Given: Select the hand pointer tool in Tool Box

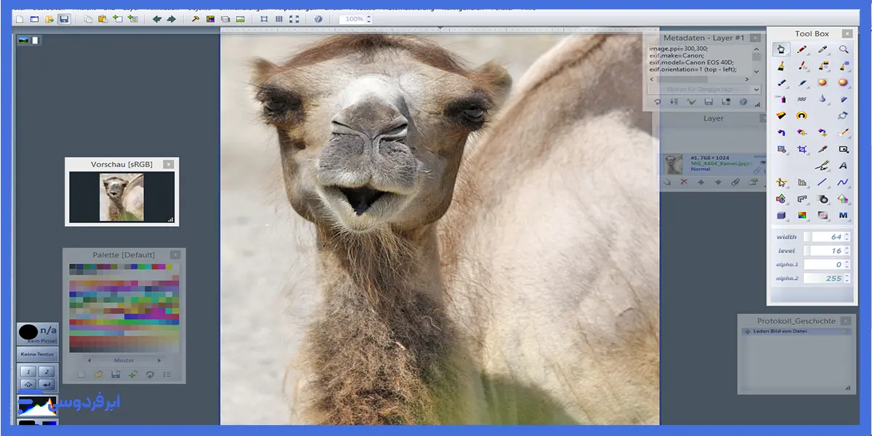Looking at the screenshot, I should click(x=781, y=49).
